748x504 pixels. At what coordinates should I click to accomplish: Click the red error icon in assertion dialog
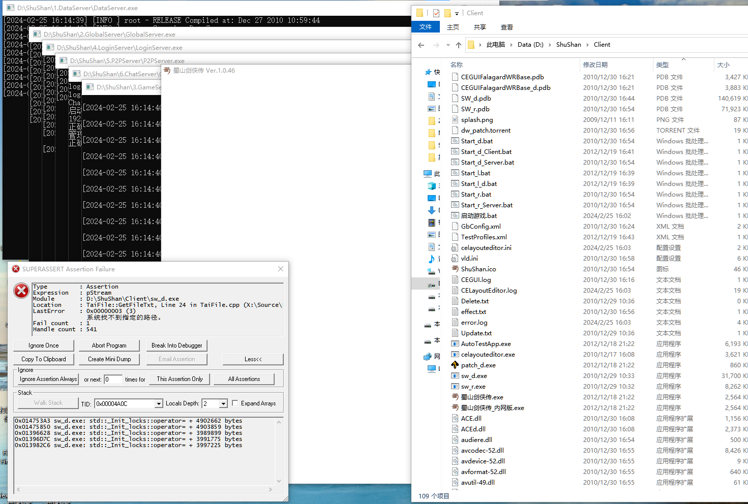point(21,291)
